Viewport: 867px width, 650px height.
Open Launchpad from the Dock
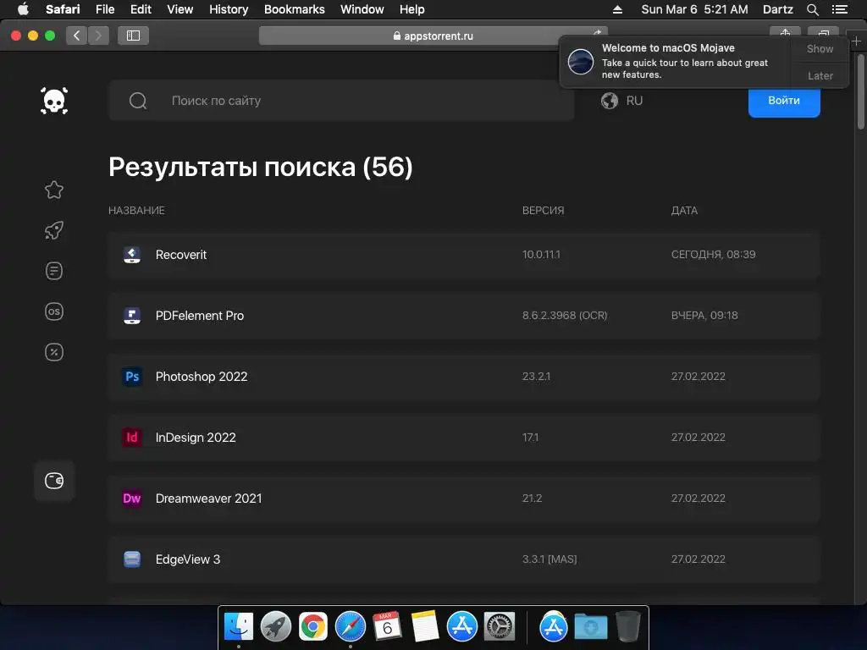point(275,627)
